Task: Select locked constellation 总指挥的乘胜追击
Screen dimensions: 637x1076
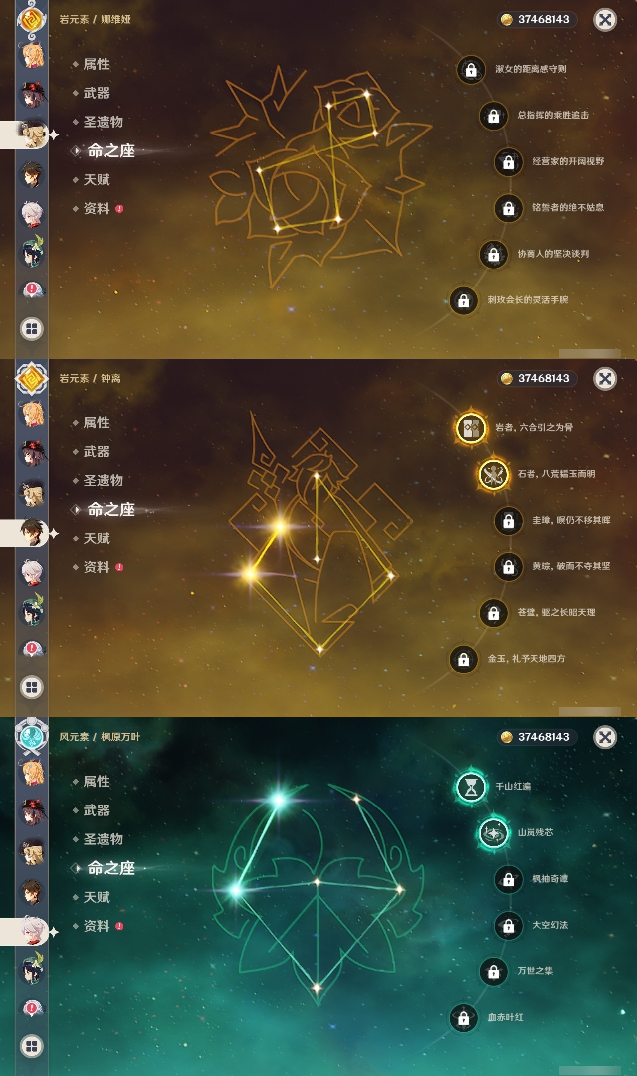Action: 493,116
